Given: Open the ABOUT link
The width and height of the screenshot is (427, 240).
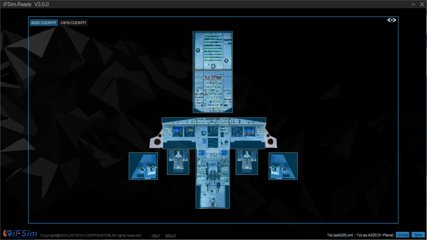Looking at the screenshot, I should click(170, 235).
